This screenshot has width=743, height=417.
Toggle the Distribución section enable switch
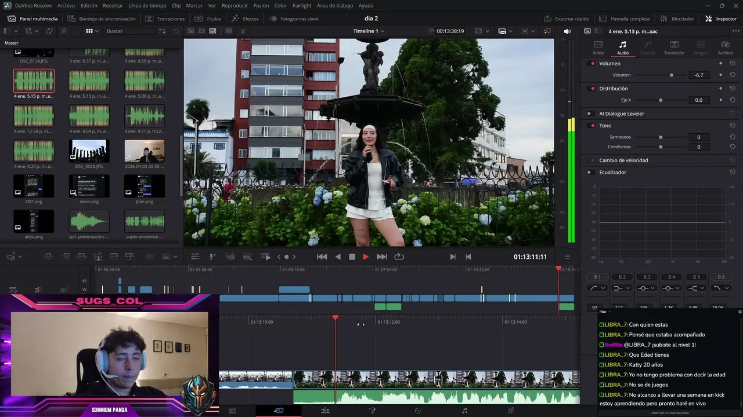point(592,89)
